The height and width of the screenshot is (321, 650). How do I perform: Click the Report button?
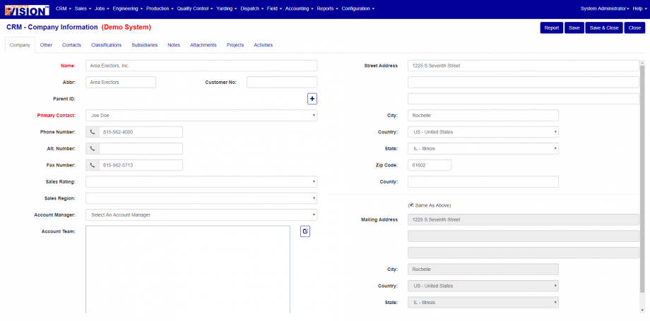coord(552,28)
